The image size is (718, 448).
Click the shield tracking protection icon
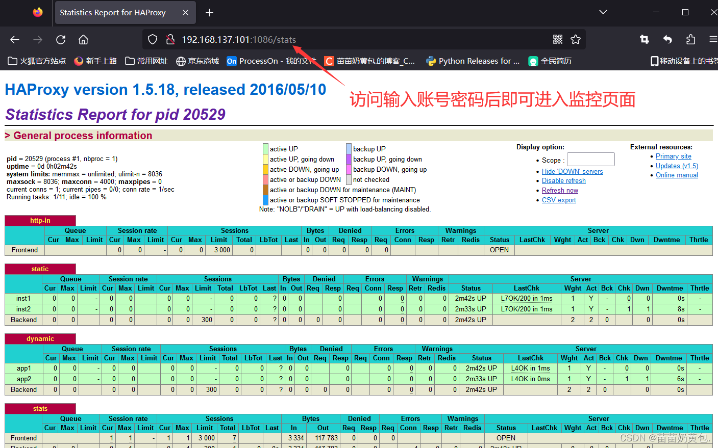coord(153,40)
